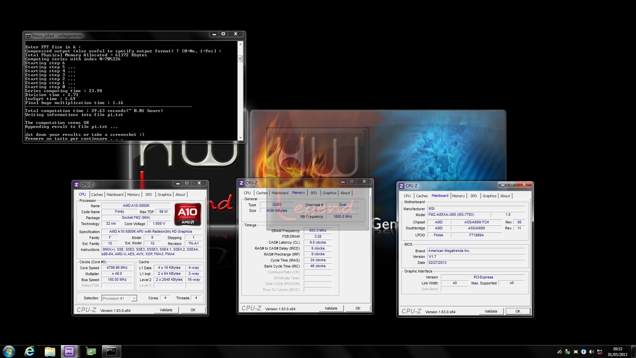Image resolution: width=636 pixels, height=358 pixels.
Task: Maximize the hexus_pifast console window
Action: point(223,34)
